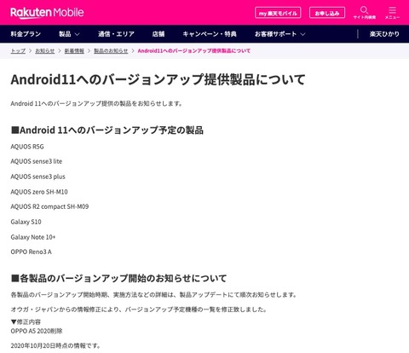
Task: Click the OPPO Reno3 A list entry
Action: (x=32, y=252)
